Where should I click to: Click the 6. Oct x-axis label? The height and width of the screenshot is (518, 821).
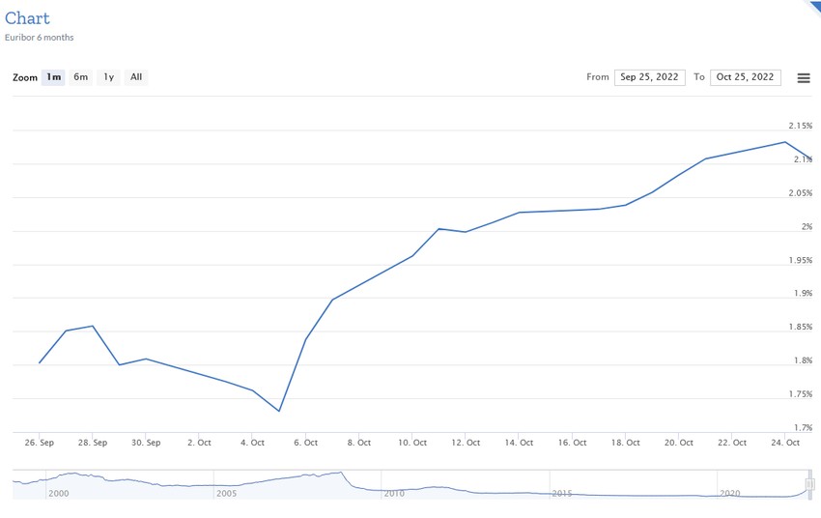tap(305, 443)
